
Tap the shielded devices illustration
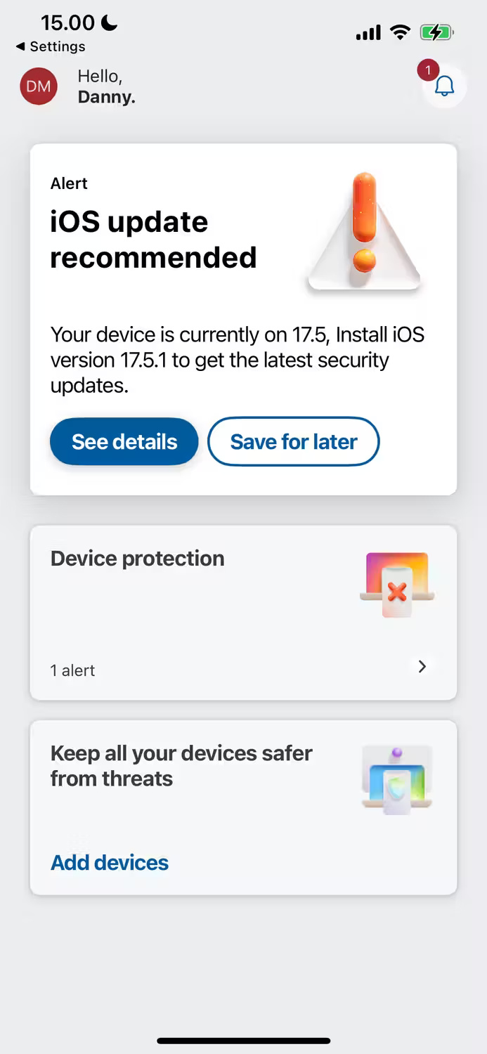397,780
